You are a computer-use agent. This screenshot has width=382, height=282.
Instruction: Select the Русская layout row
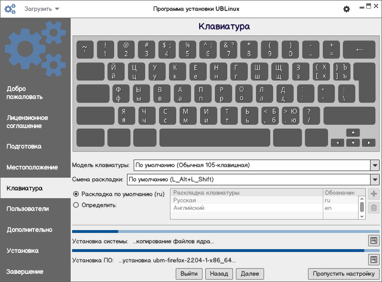click(x=265, y=201)
